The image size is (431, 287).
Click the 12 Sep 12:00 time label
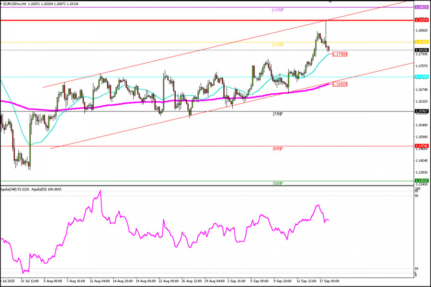(x=306, y=281)
